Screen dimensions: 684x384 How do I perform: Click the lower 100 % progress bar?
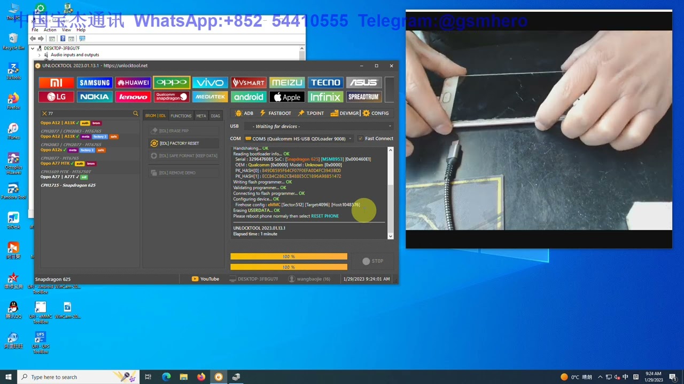[x=289, y=267]
